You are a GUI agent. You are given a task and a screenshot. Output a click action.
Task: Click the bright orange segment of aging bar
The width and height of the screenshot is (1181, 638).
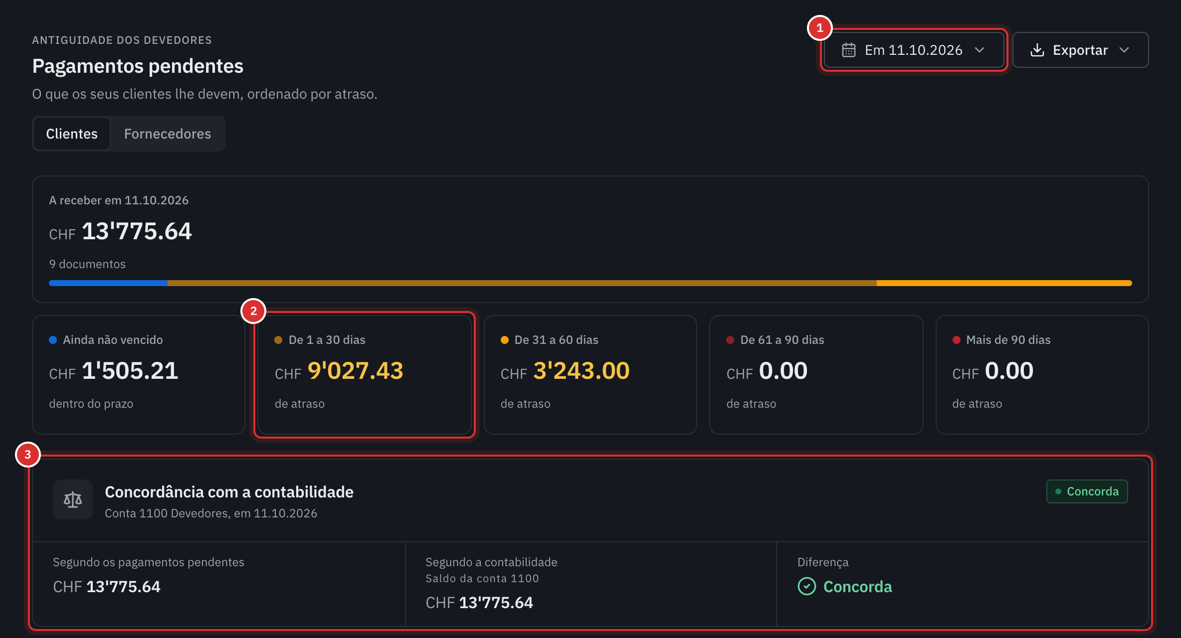1004,283
